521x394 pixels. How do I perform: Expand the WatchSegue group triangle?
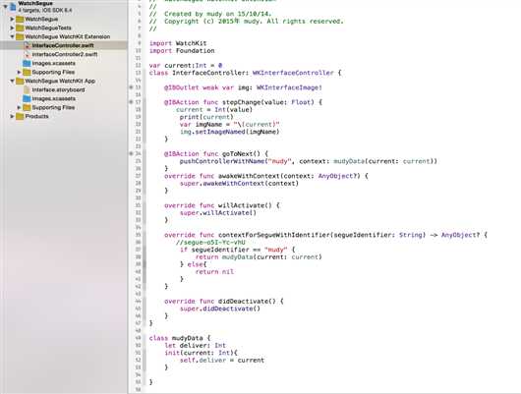(13, 19)
